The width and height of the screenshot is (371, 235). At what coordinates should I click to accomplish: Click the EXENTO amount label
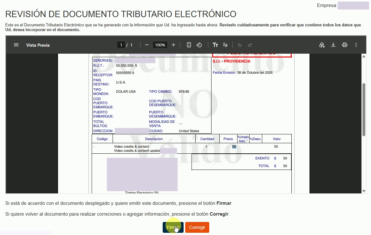pyautogui.click(x=262, y=158)
